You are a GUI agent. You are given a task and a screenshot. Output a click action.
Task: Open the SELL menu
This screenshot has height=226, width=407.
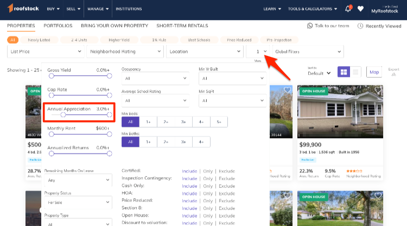pos(73,9)
